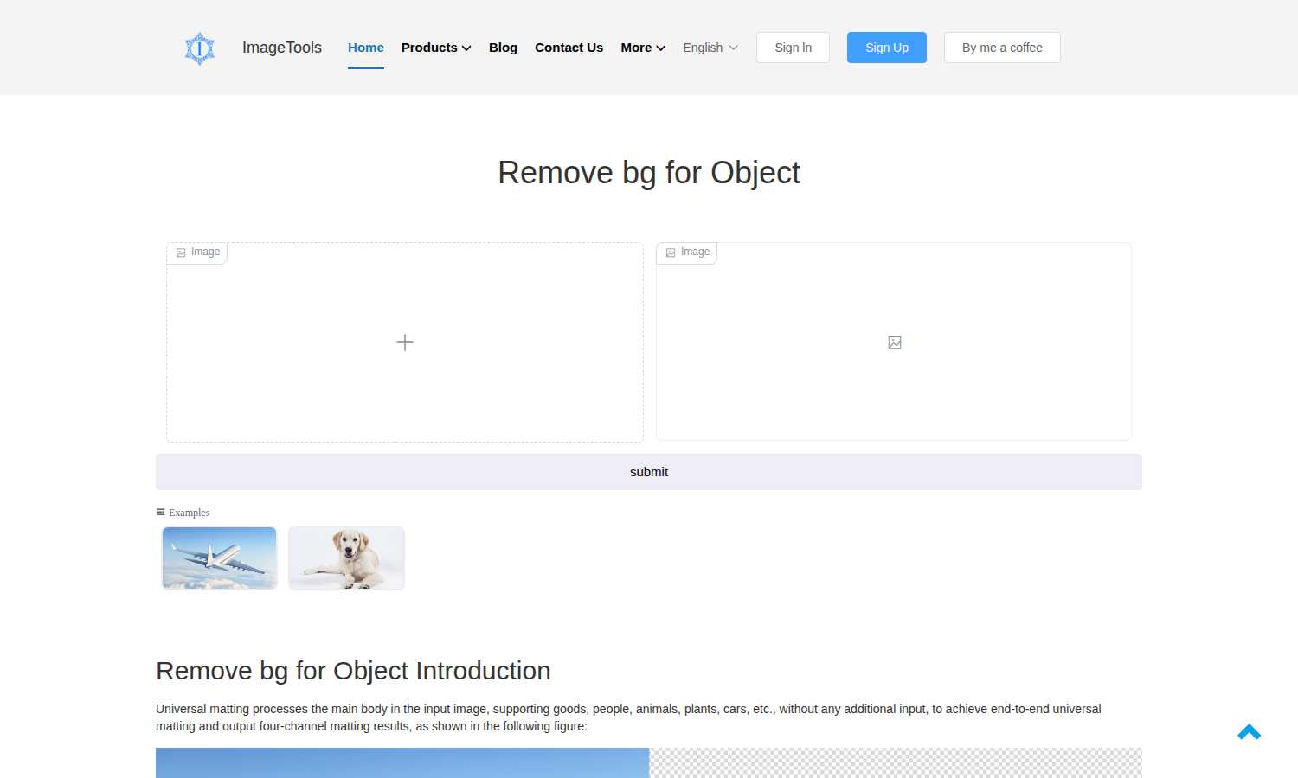Click the plus icon to upload image
Screen dimensions: 1298x778
(405, 342)
